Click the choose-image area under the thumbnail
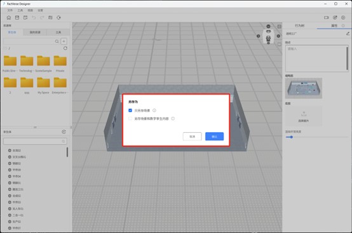Viewport: 352px width, 233px height. tap(304, 116)
